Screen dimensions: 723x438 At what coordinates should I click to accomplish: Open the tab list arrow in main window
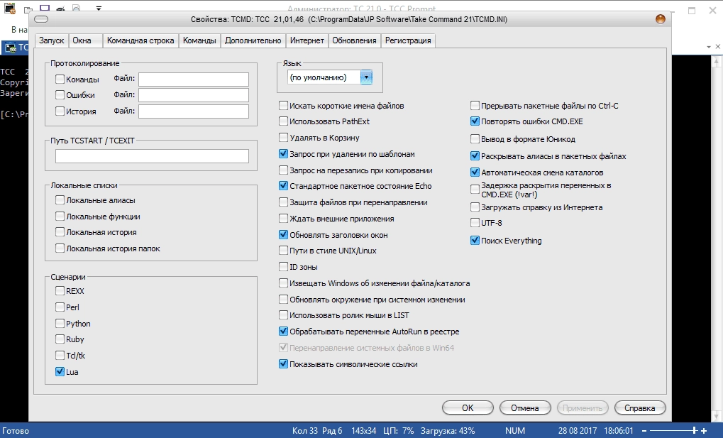click(709, 47)
